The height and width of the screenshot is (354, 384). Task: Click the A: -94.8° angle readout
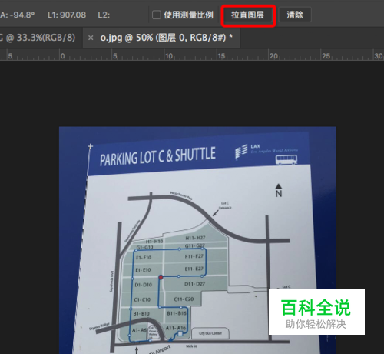(17, 15)
